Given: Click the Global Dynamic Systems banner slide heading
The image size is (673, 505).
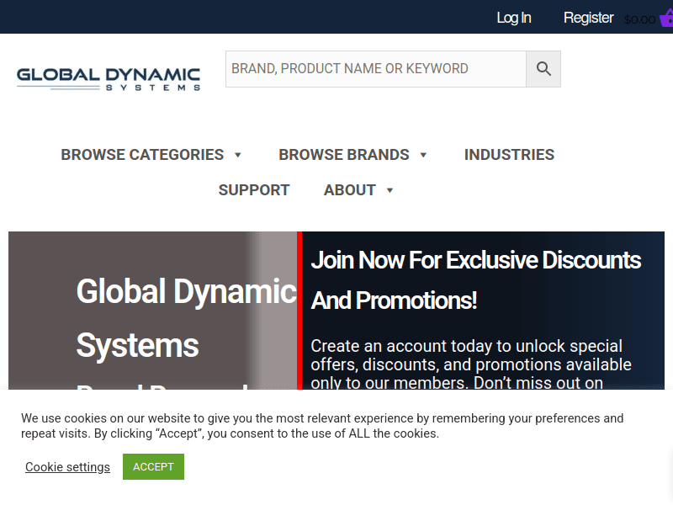Looking at the screenshot, I should 186,318.
